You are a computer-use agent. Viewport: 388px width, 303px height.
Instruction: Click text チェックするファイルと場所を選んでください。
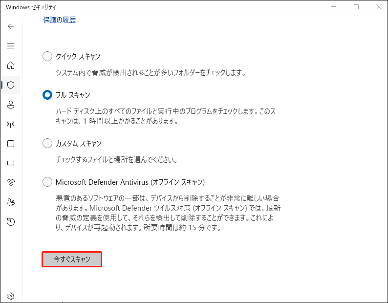(x=116, y=159)
